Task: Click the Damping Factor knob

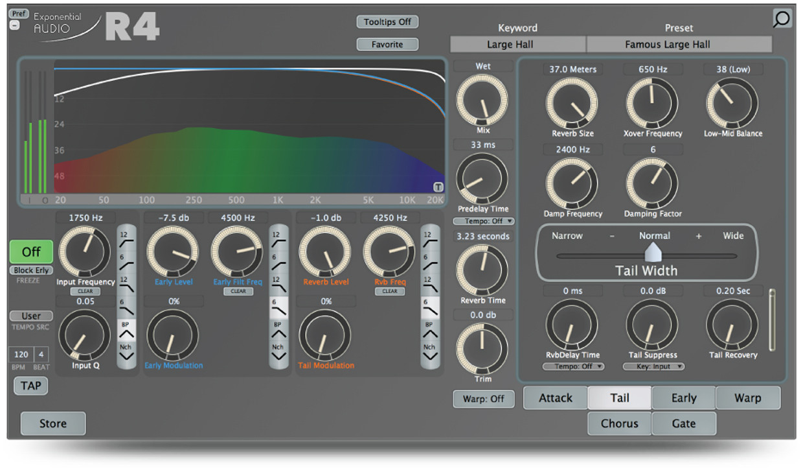Action: 653,183
